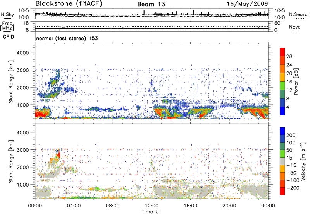The image size is (310, 214).
Task: Click the 24 label on power colorbar
Action: tap(289, 65)
